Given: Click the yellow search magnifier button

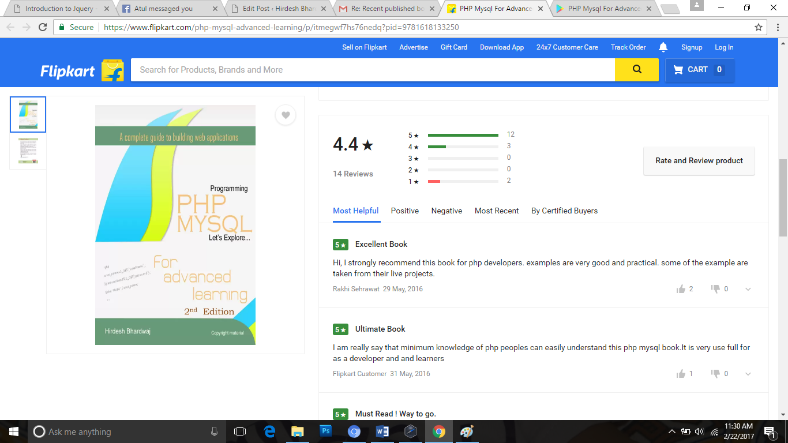Looking at the screenshot, I should [637, 70].
